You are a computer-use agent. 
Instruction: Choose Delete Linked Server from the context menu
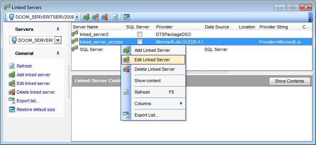click(153, 69)
